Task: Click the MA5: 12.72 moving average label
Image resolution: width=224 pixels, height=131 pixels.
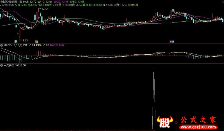Action: (x=30, y=2)
